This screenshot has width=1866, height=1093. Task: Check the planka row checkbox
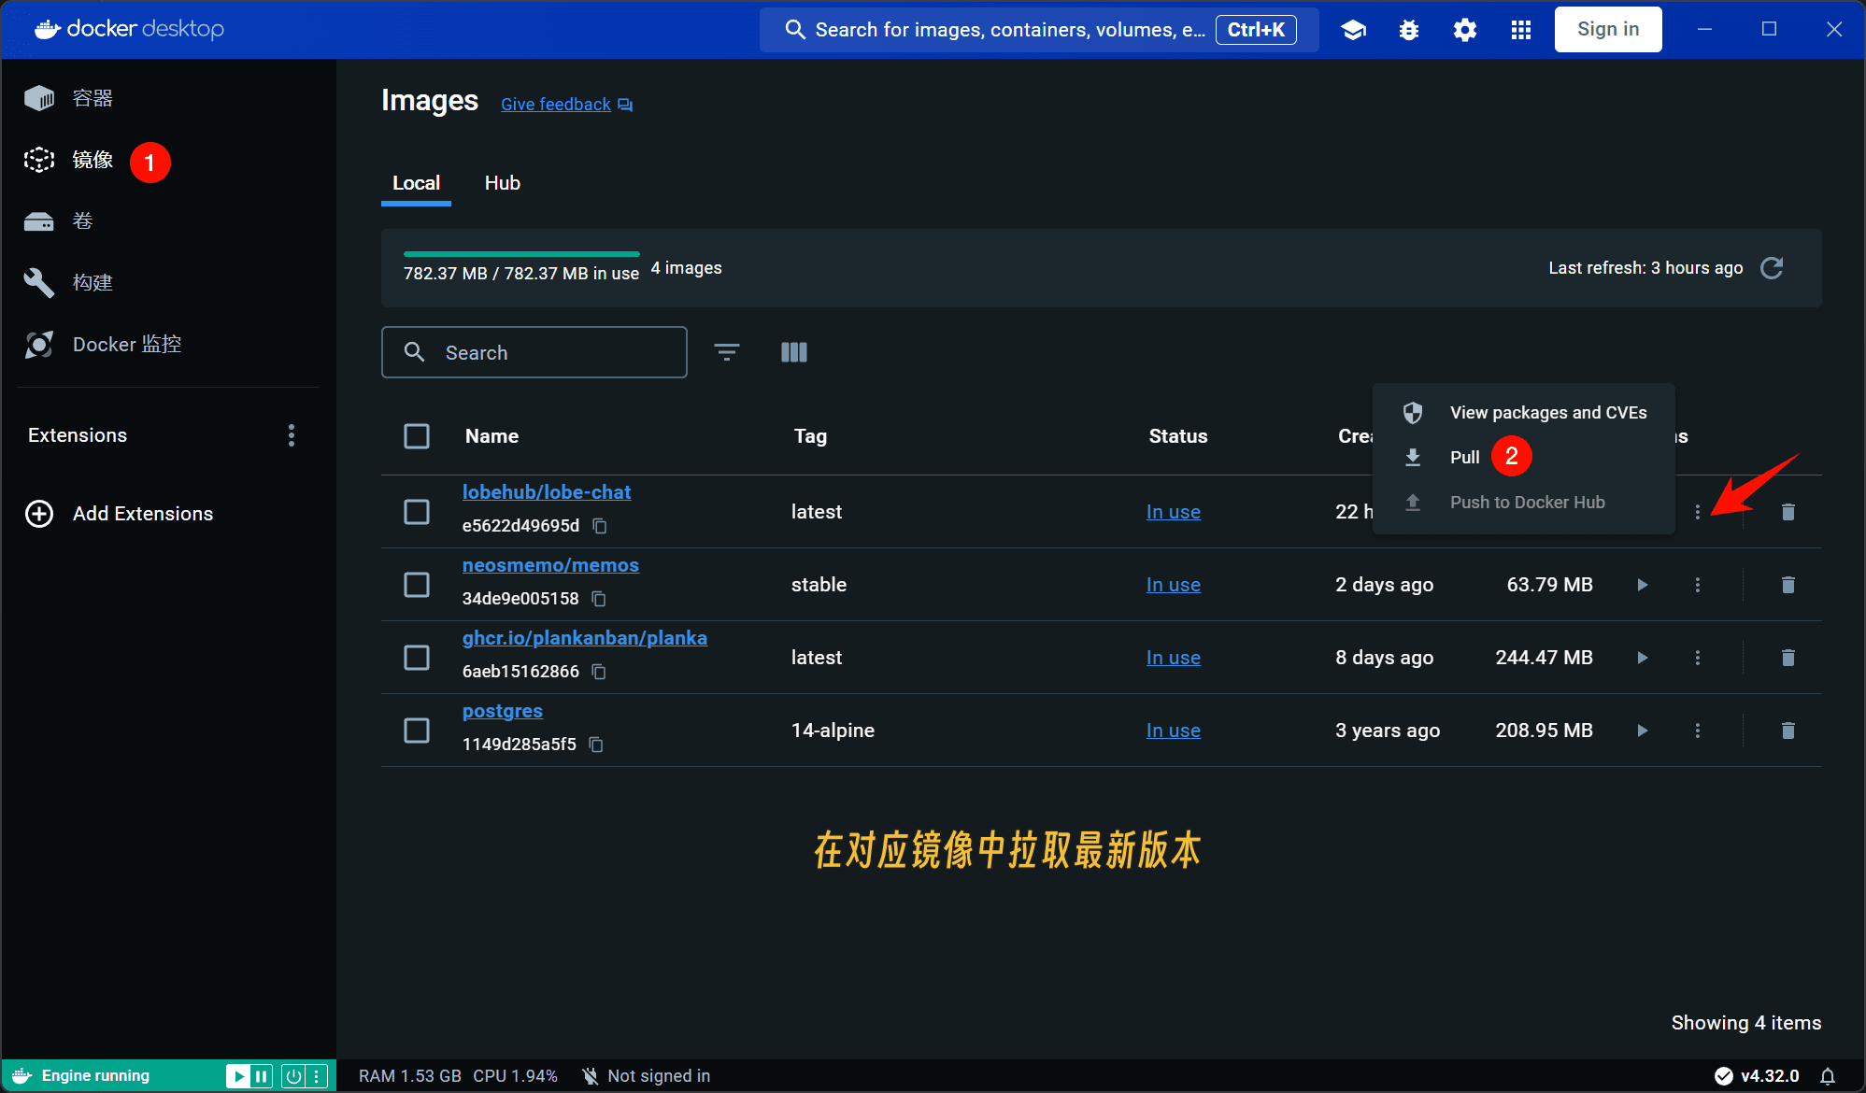(x=417, y=658)
